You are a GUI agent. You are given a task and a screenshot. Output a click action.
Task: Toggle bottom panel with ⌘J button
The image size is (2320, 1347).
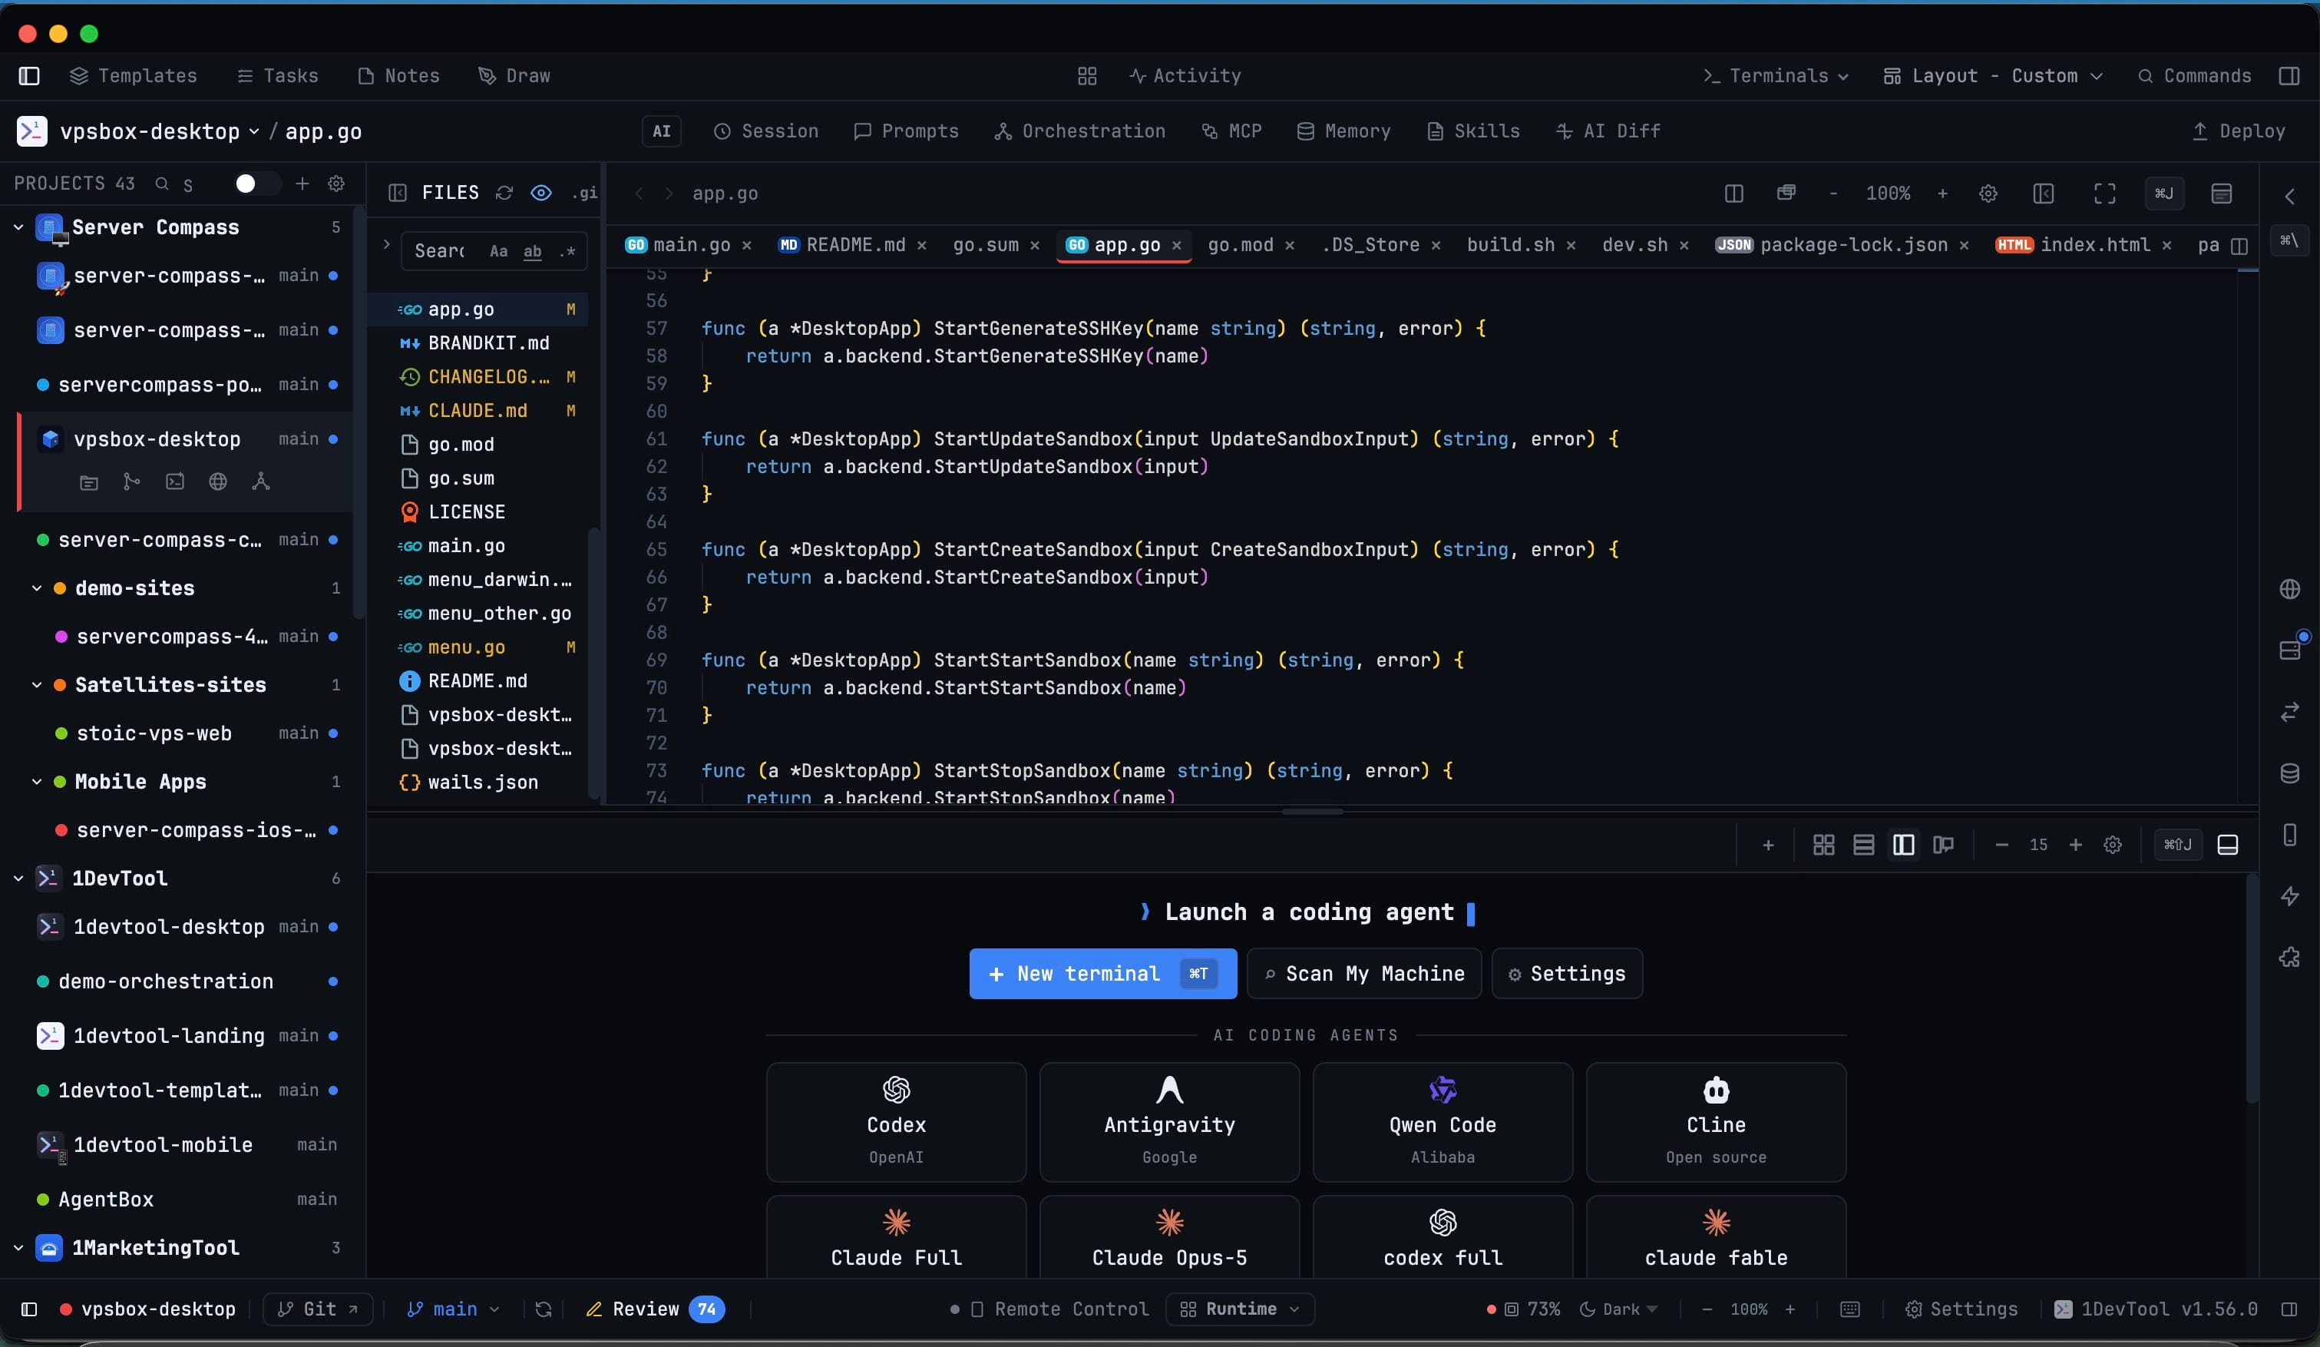click(2163, 194)
